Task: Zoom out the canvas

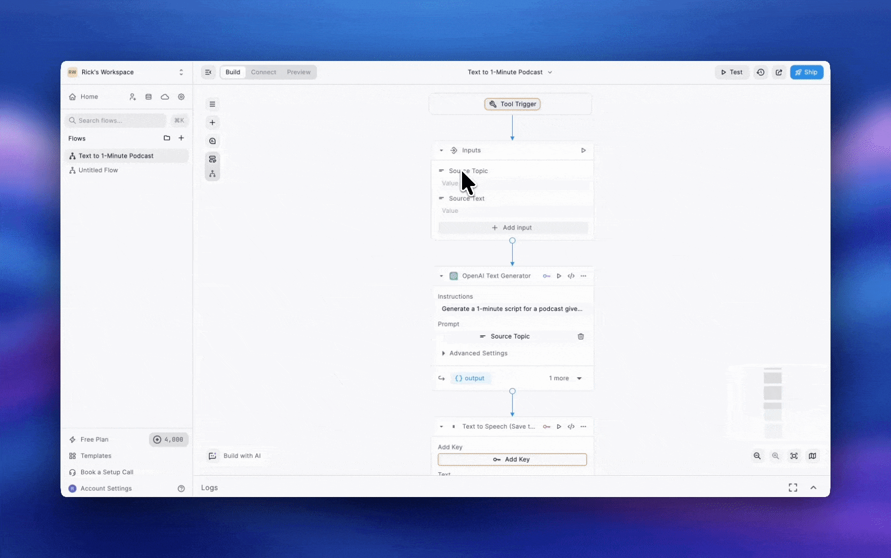Action: click(x=757, y=456)
